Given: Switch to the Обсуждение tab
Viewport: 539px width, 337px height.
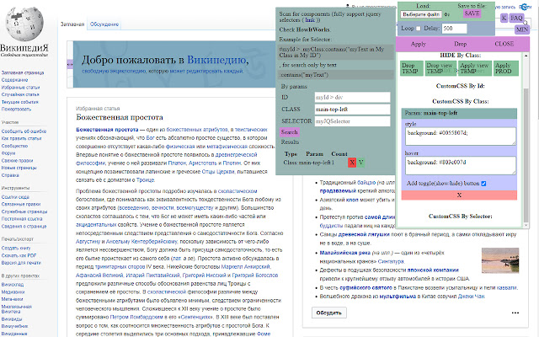Looking at the screenshot, I should coord(104,24).
